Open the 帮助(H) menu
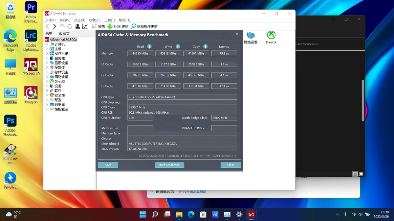The width and height of the screenshot is (394, 221). 124,20
